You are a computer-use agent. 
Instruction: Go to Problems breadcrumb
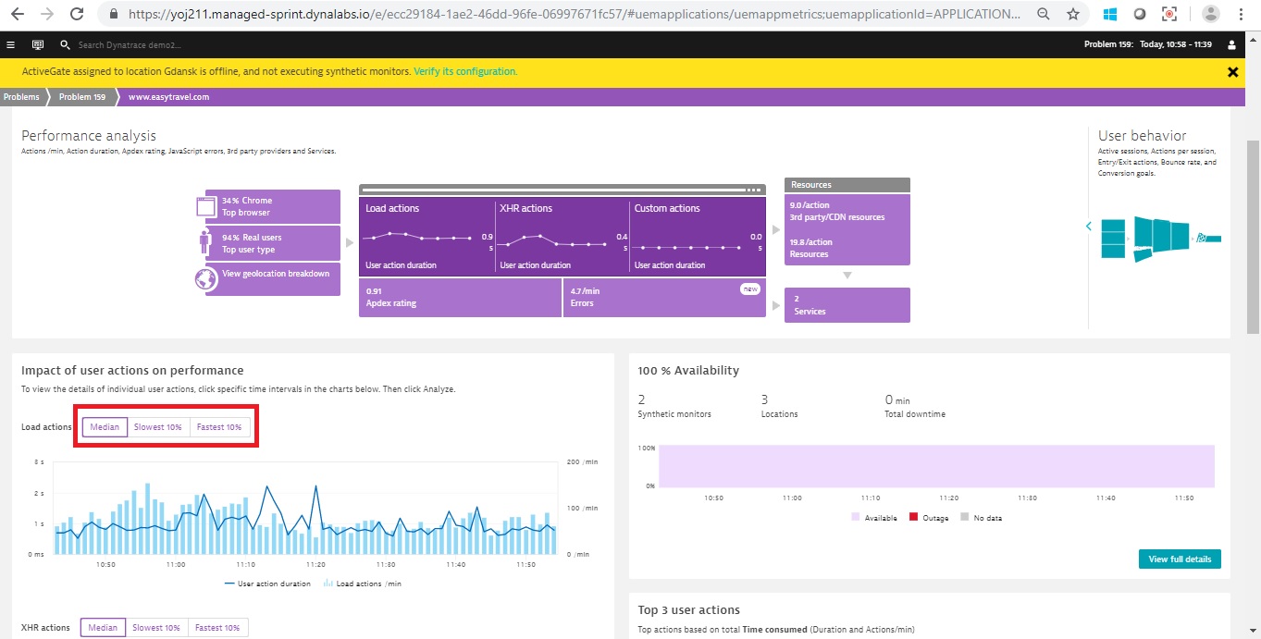21,97
